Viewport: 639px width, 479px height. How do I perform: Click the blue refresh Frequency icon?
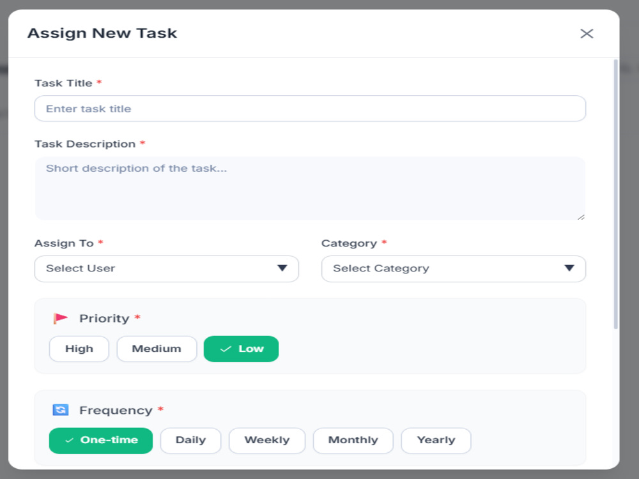coord(60,410)
